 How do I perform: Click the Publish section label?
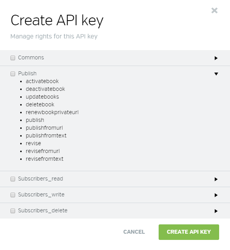[27, 73]
